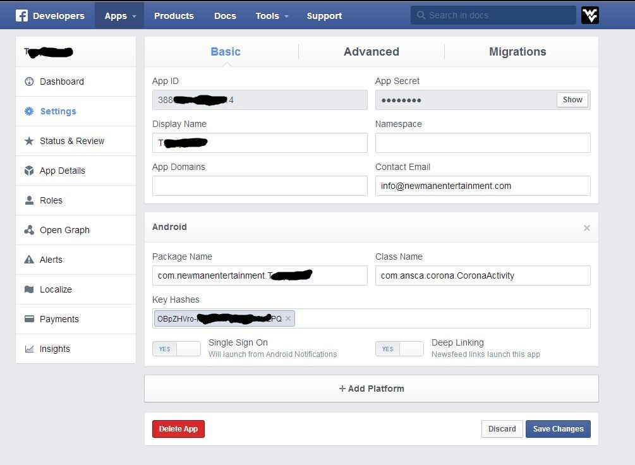Open Roles in the sidebar
The image size is (635, 465).
coord(76,200)
